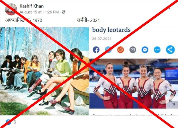Share via the Messenger icon
The width and height of the screenshot is (178, 128).
coord(145,50)
